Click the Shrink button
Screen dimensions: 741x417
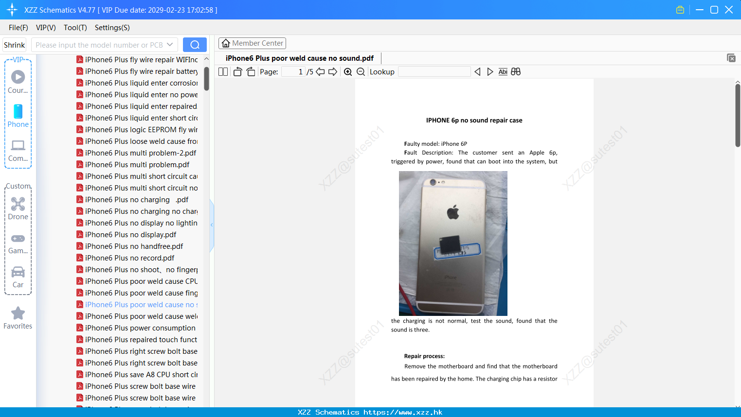14,45
